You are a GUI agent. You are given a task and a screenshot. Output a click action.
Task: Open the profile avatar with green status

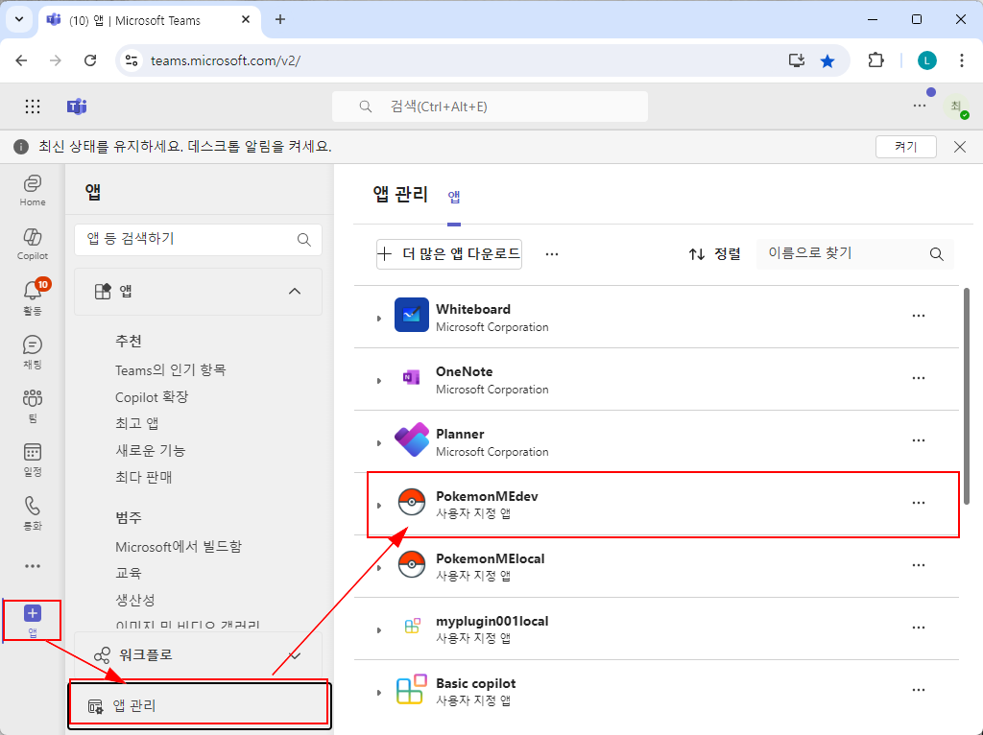coord(957,107)
